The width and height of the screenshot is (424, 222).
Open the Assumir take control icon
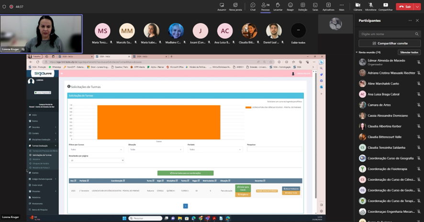coord(222,6)
